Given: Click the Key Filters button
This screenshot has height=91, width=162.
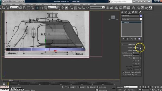Looking at the screenshot, I should pyautogui.click(x=132, y=90).
